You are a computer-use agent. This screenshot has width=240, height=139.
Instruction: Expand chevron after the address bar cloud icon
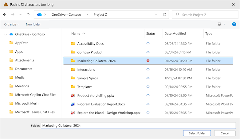[x=45, y=14]
